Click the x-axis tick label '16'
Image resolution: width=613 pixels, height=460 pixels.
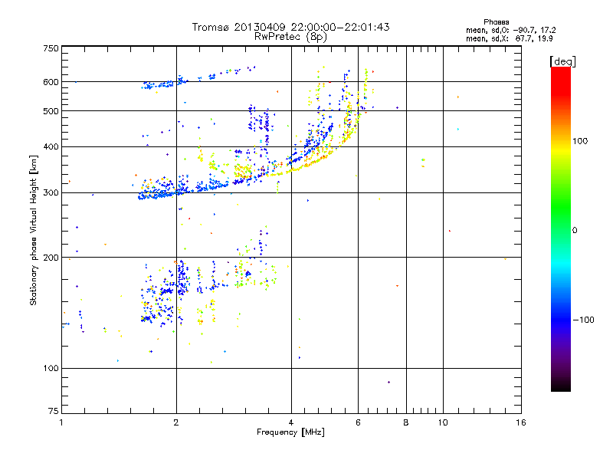pos(521,422)
